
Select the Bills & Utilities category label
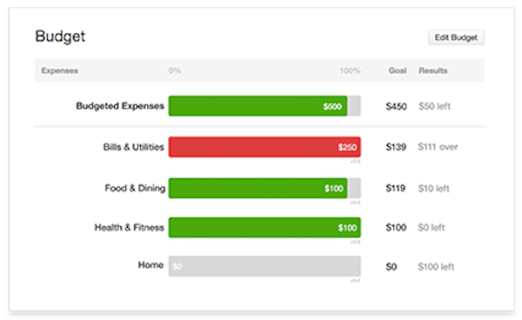tap(133, 147)
